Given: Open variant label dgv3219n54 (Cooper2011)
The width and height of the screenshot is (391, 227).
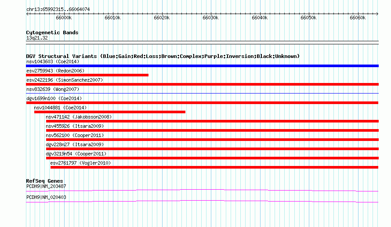Looking at the screenshot, I should [x=76, y=154].
